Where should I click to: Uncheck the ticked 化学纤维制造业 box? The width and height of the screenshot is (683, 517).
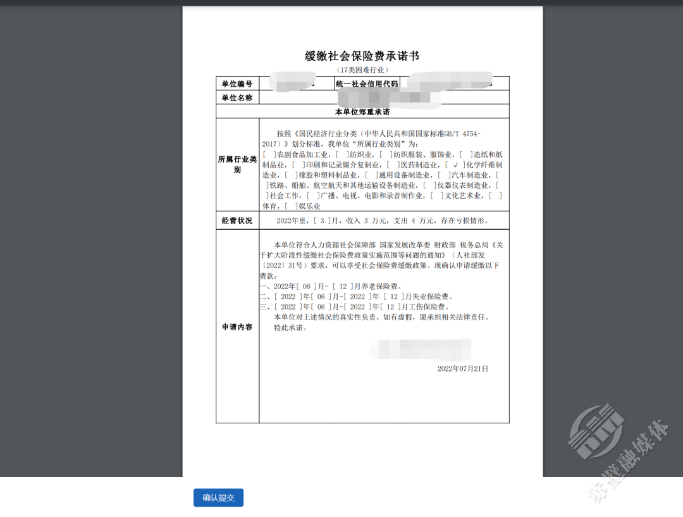tap(455, 165)
